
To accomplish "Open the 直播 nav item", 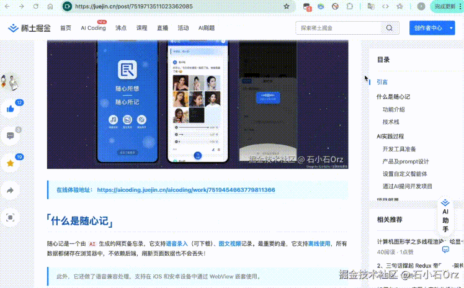I will click(162, 28).
